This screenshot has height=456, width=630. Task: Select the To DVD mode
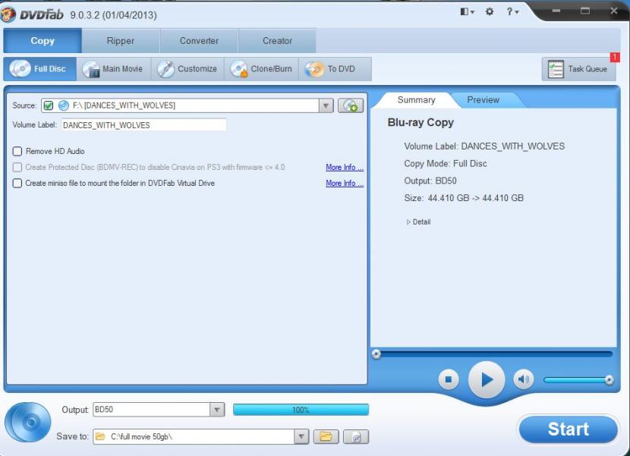coord(334,69)
